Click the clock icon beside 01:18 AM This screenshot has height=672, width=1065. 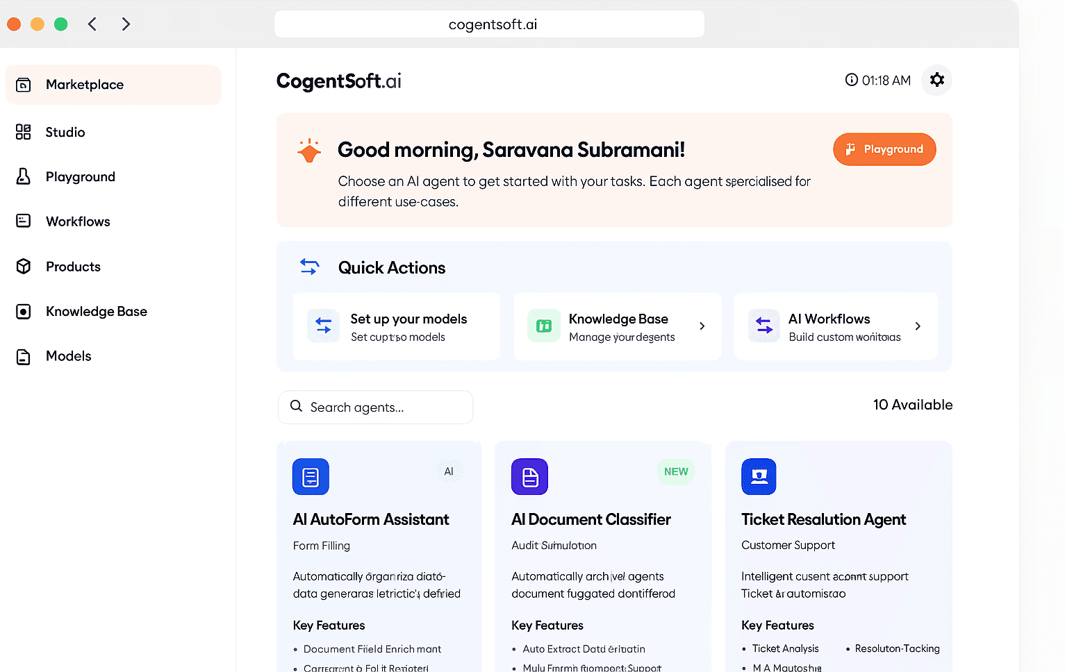point(851,80)
